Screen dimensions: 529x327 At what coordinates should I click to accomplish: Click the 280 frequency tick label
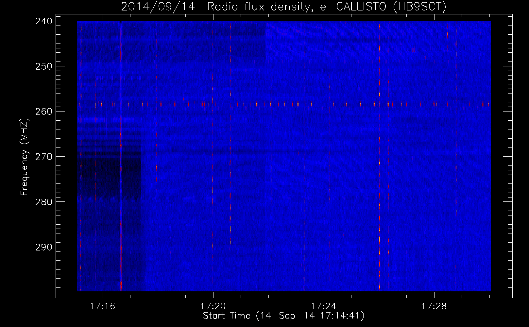click(x=43, y=202)
